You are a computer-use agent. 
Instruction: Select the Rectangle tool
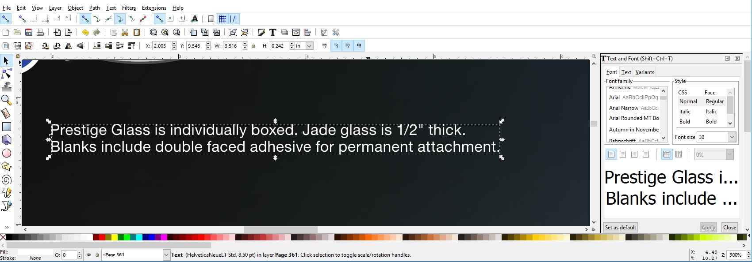coord(6,127)
